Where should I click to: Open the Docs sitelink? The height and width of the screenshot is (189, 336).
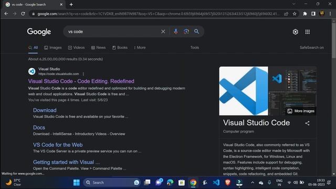click(x=39, y=128)
